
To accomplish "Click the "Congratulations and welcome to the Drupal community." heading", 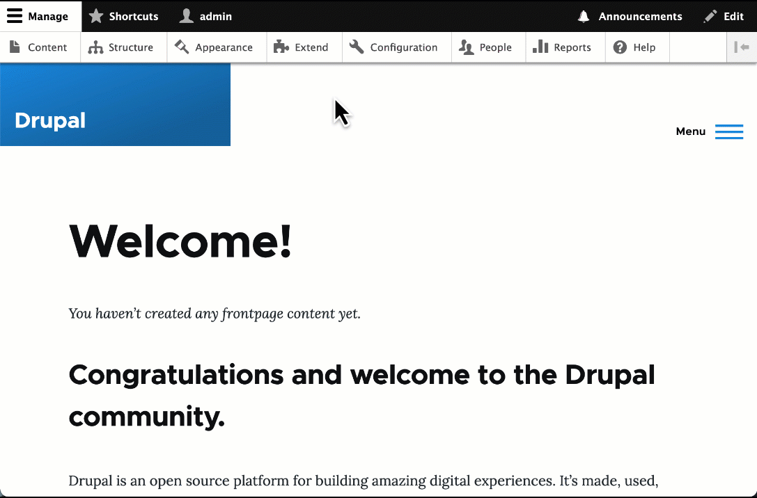I will click(361, 395).
